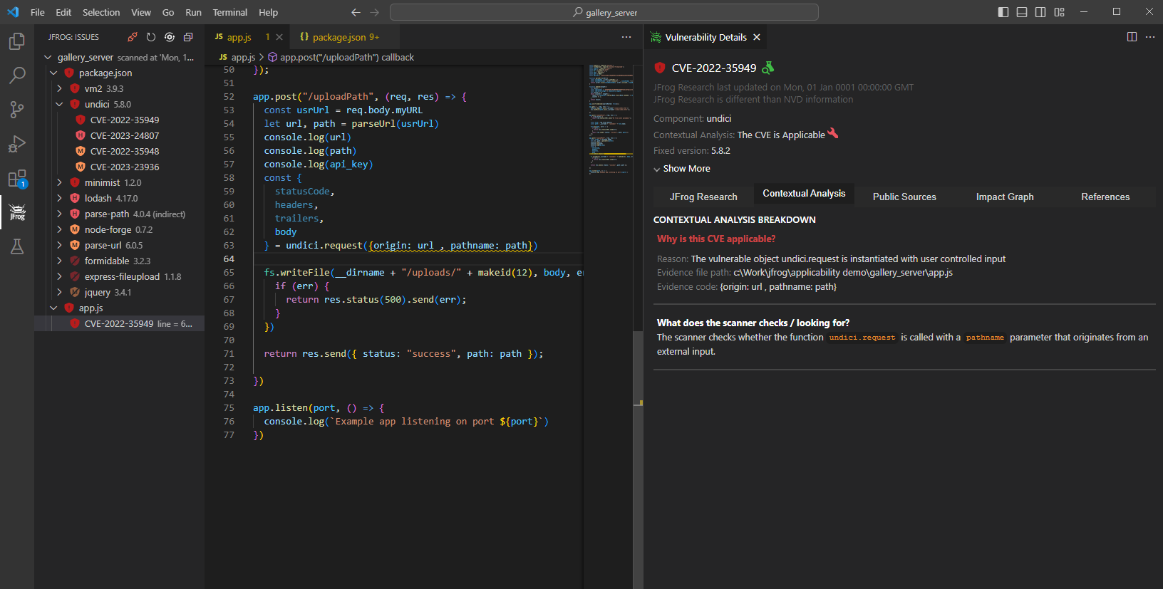Collapse the undici 5.8.0 dependency
Image resolution: width=1163 pixels, height=589 pixels.
(59, 104)
